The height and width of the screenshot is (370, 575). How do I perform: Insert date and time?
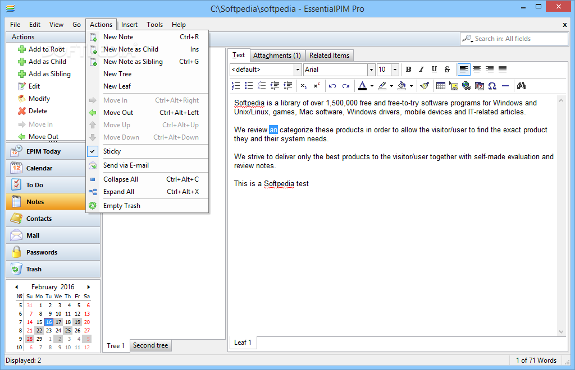pos(480,86)
